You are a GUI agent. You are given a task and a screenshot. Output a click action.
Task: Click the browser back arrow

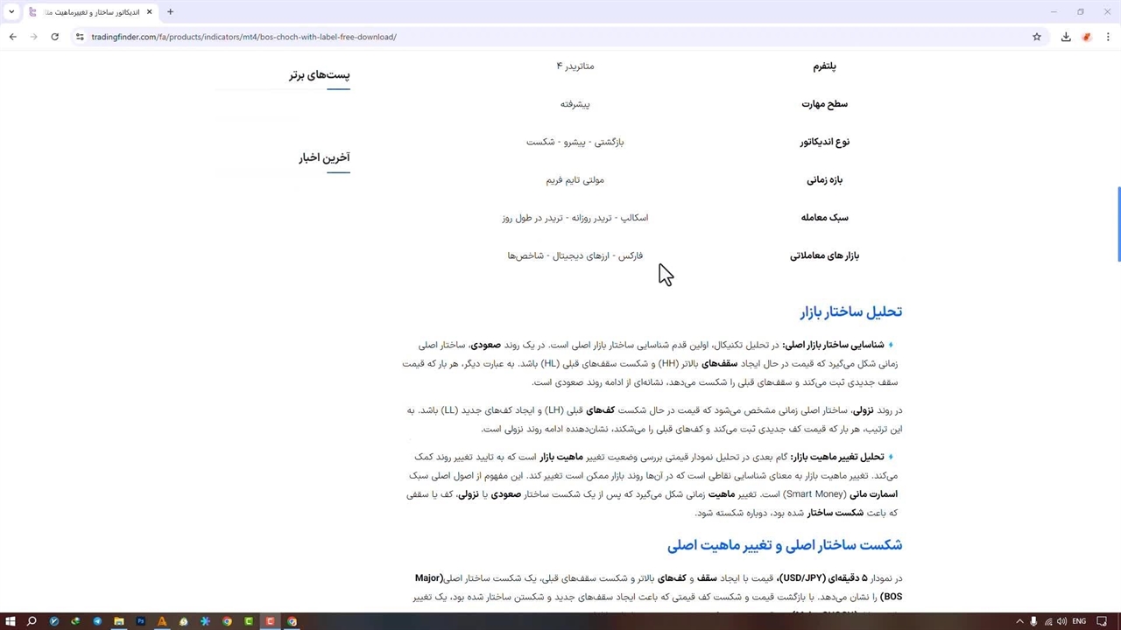point(12,37)
